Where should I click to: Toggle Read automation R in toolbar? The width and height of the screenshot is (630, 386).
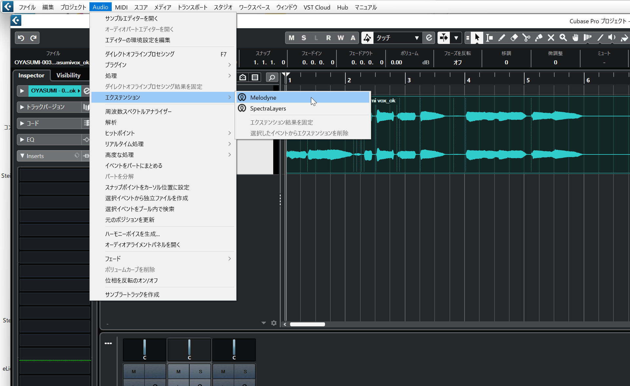tap(328, 38)
